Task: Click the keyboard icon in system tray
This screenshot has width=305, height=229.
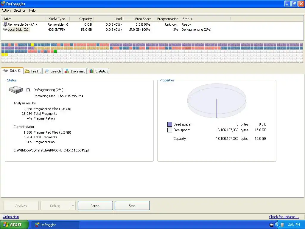Action: tap(272, 225)
